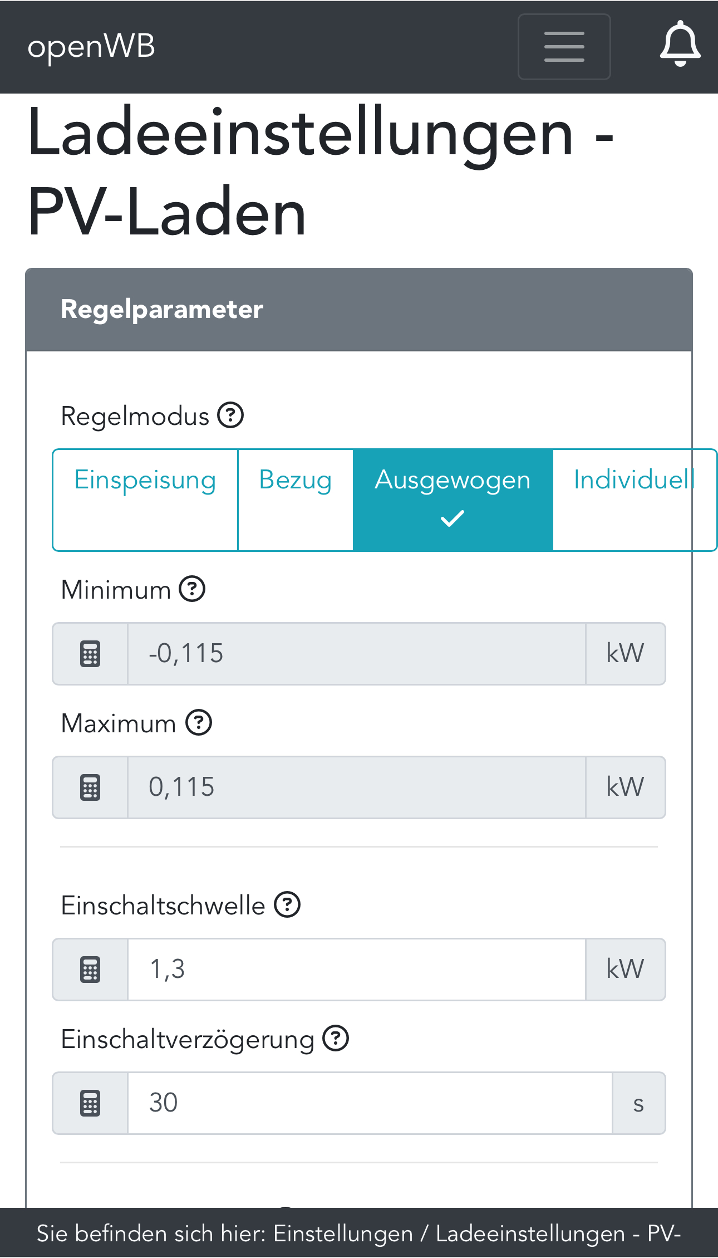Open the Einschaltschwelle help tooltip
Viewport: 718px width, 1258px height.
(x=287, y=905)
